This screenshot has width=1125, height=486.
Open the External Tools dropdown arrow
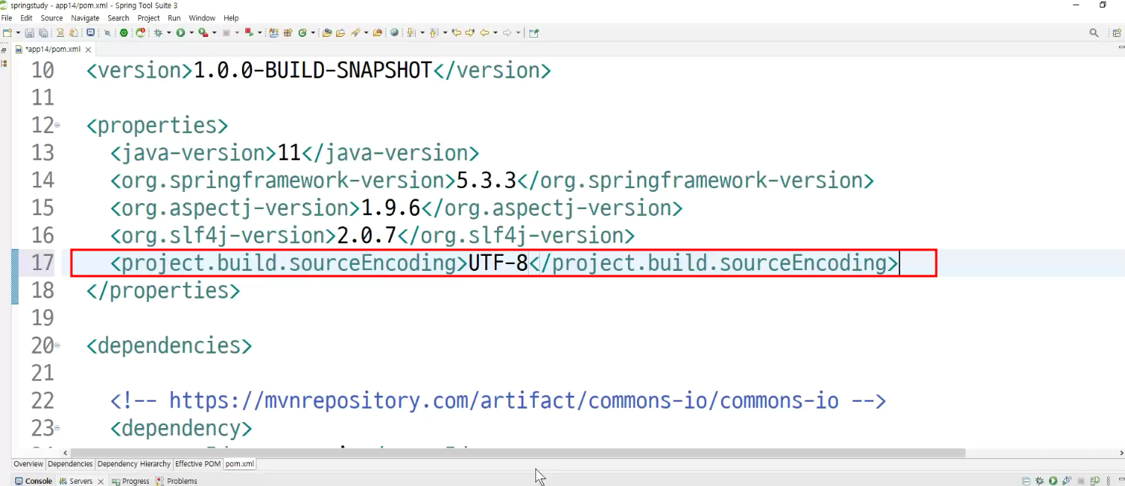[214, 33]
